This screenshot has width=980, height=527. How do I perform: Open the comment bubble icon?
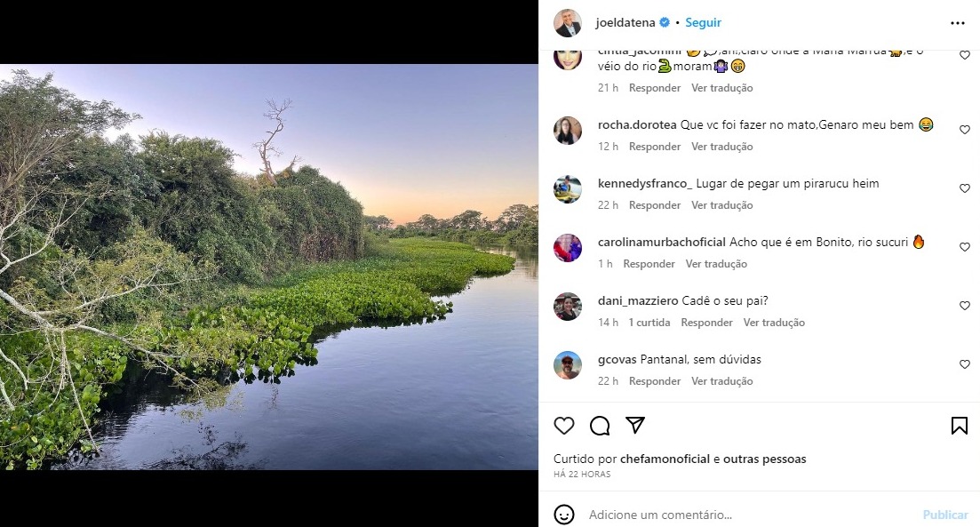pyautogui.click(x=600, y=426)
